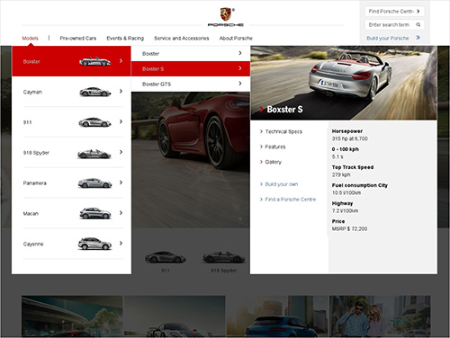450x338 pixels.
Task: Expand the 918 Spyder row chevron
Action: [x=121, y=152]
